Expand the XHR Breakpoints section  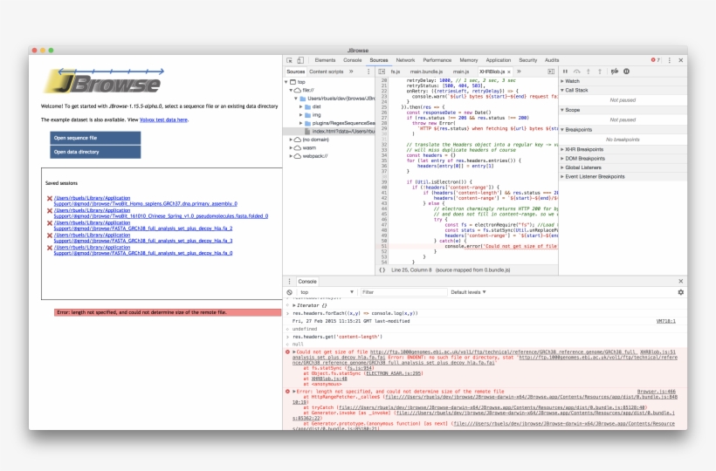(585, 149)
